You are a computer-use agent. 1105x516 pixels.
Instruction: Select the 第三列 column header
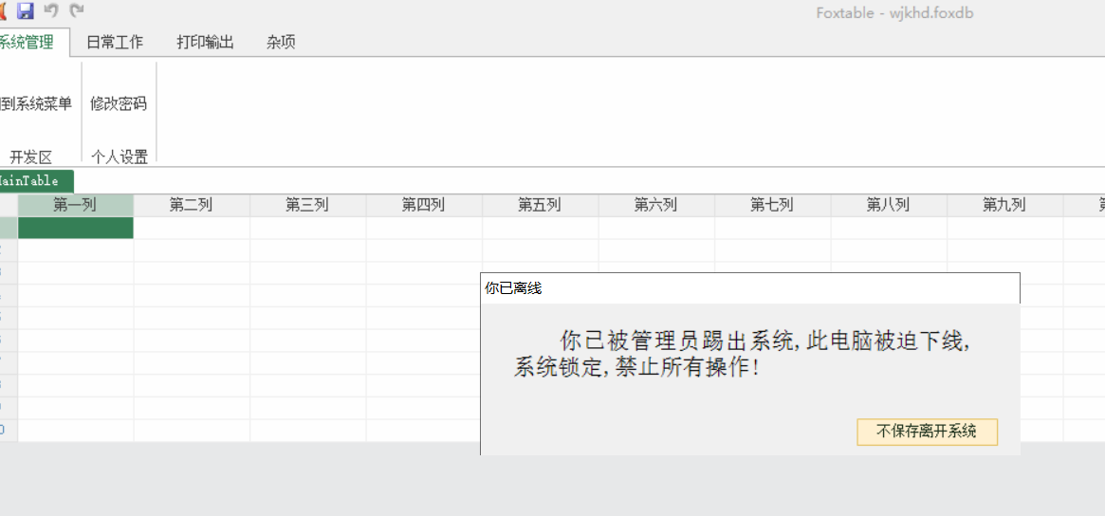[x=307, y=205]
